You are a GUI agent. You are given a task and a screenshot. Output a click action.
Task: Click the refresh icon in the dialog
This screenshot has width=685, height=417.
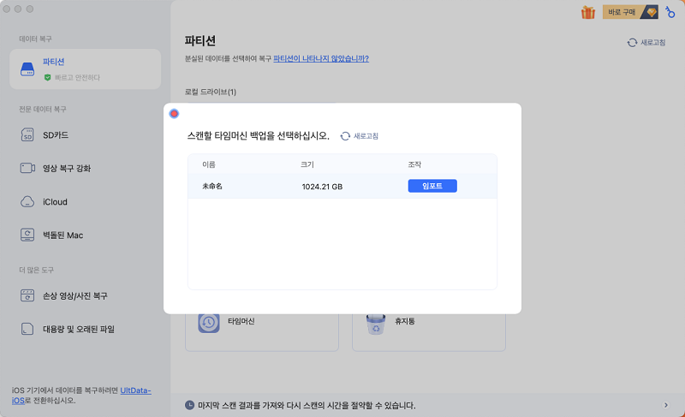[x=345, y=136]
